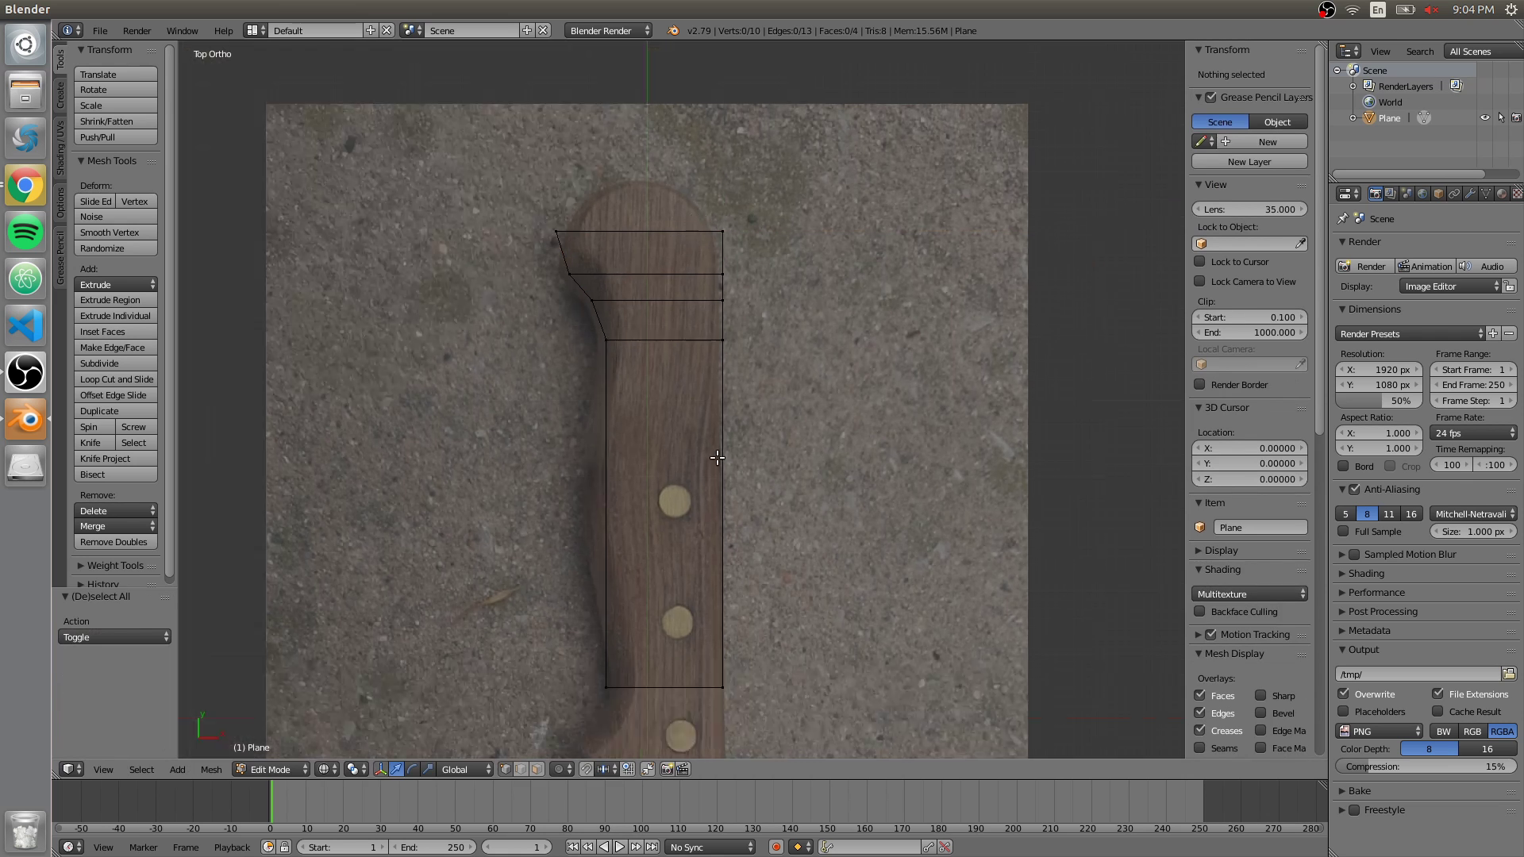Open the Render properties camera tab
1524x857 pixels.
point(1375,194)
